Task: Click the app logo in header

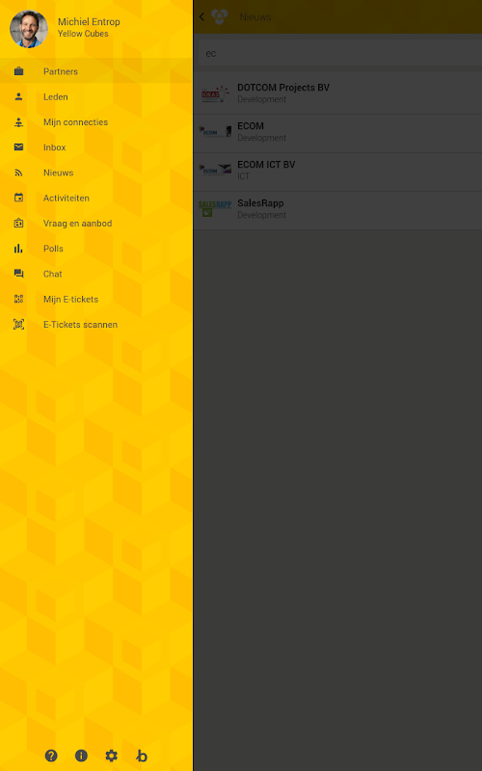Action: (x=220, y=16)
